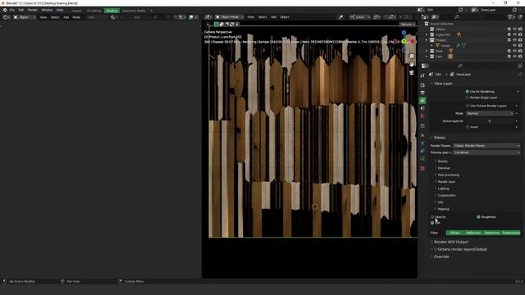Viewport: 525px width, 295px height.
Task: Expand the Cam collection
Action: 427,57
